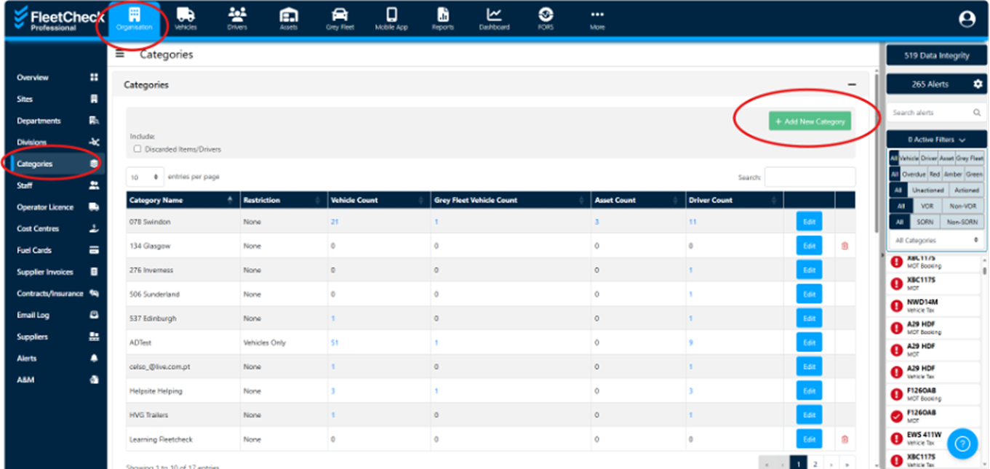Viewport: 990px width, 469px height.
Task: Delete the 134 Glasgow category with trash icon
Action: [x=845, y=246]
